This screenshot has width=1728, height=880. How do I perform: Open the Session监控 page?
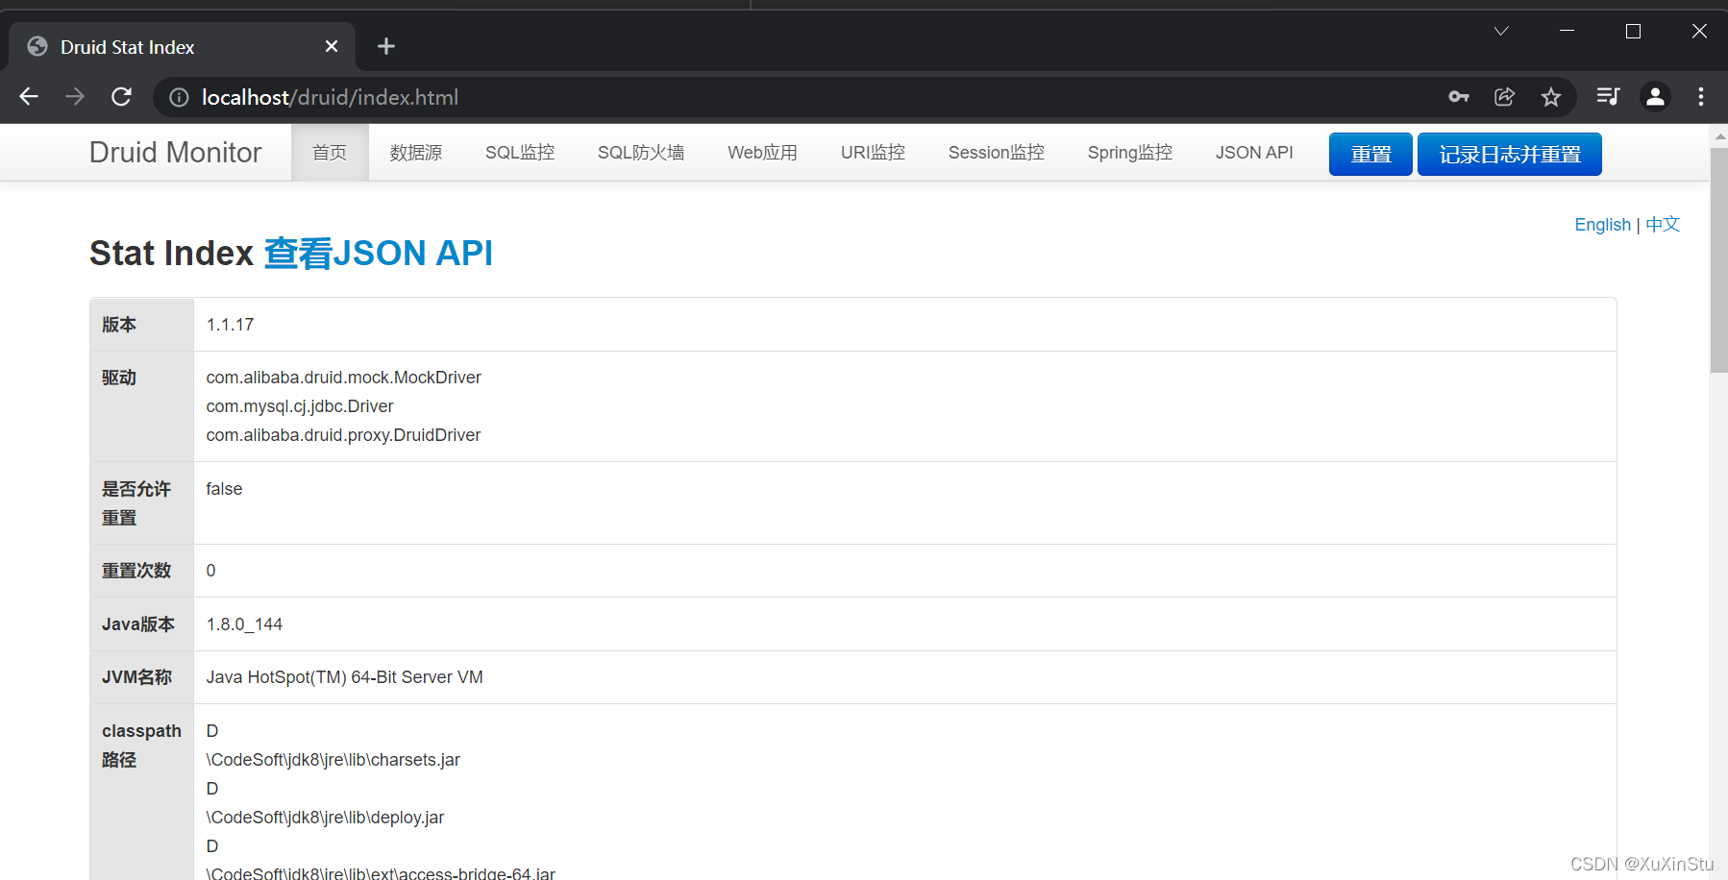[997, 153]
